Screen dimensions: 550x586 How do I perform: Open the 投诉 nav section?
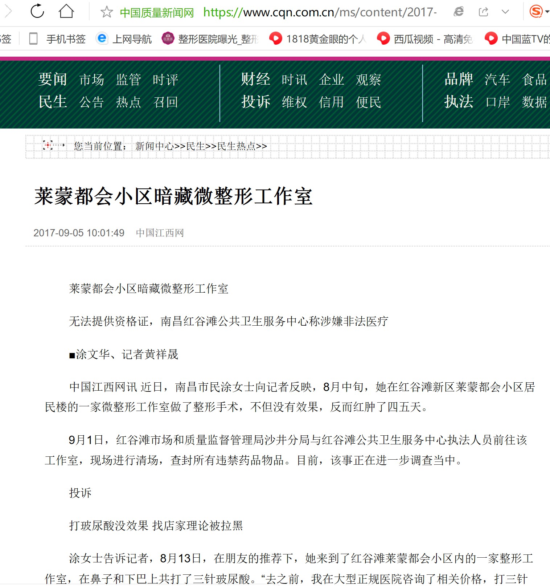click(256, 102)
